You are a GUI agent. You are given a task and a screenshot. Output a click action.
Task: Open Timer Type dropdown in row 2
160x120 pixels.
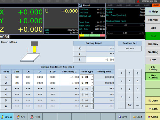(92, 83)
